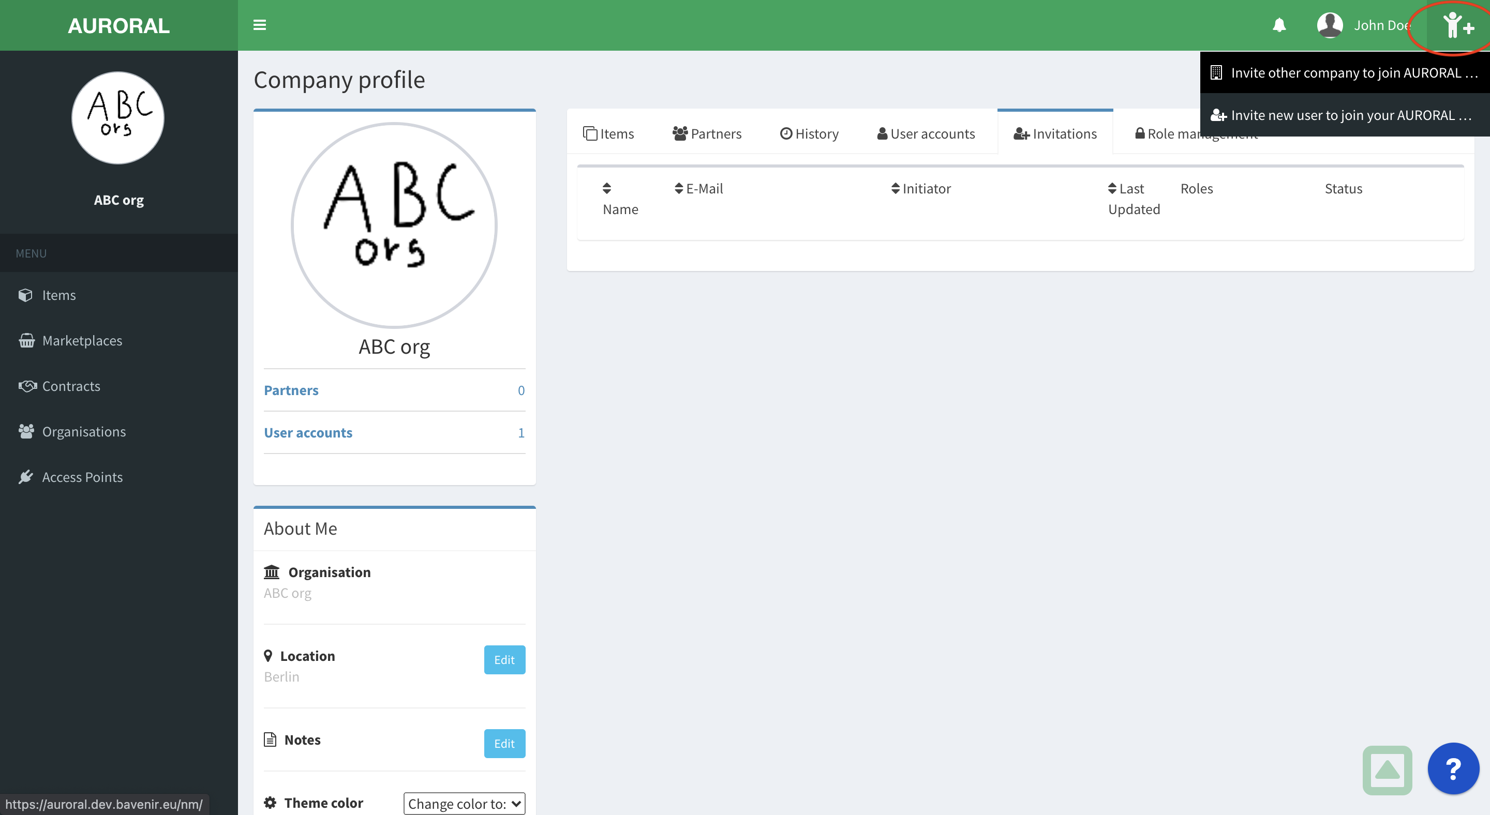Click the Organisations group icon
Image resolution: width=1490 pixels, height=815 pixels.
[x=26, y=431]
